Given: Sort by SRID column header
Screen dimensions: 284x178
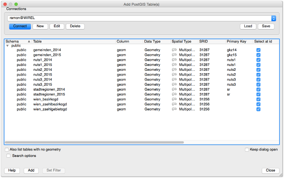Looking at the screenshot, I should (212, 41).
